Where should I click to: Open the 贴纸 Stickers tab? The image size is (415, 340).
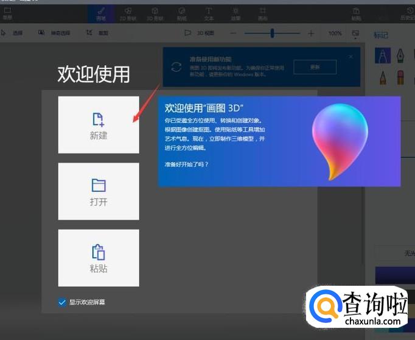tap(182, 14)
